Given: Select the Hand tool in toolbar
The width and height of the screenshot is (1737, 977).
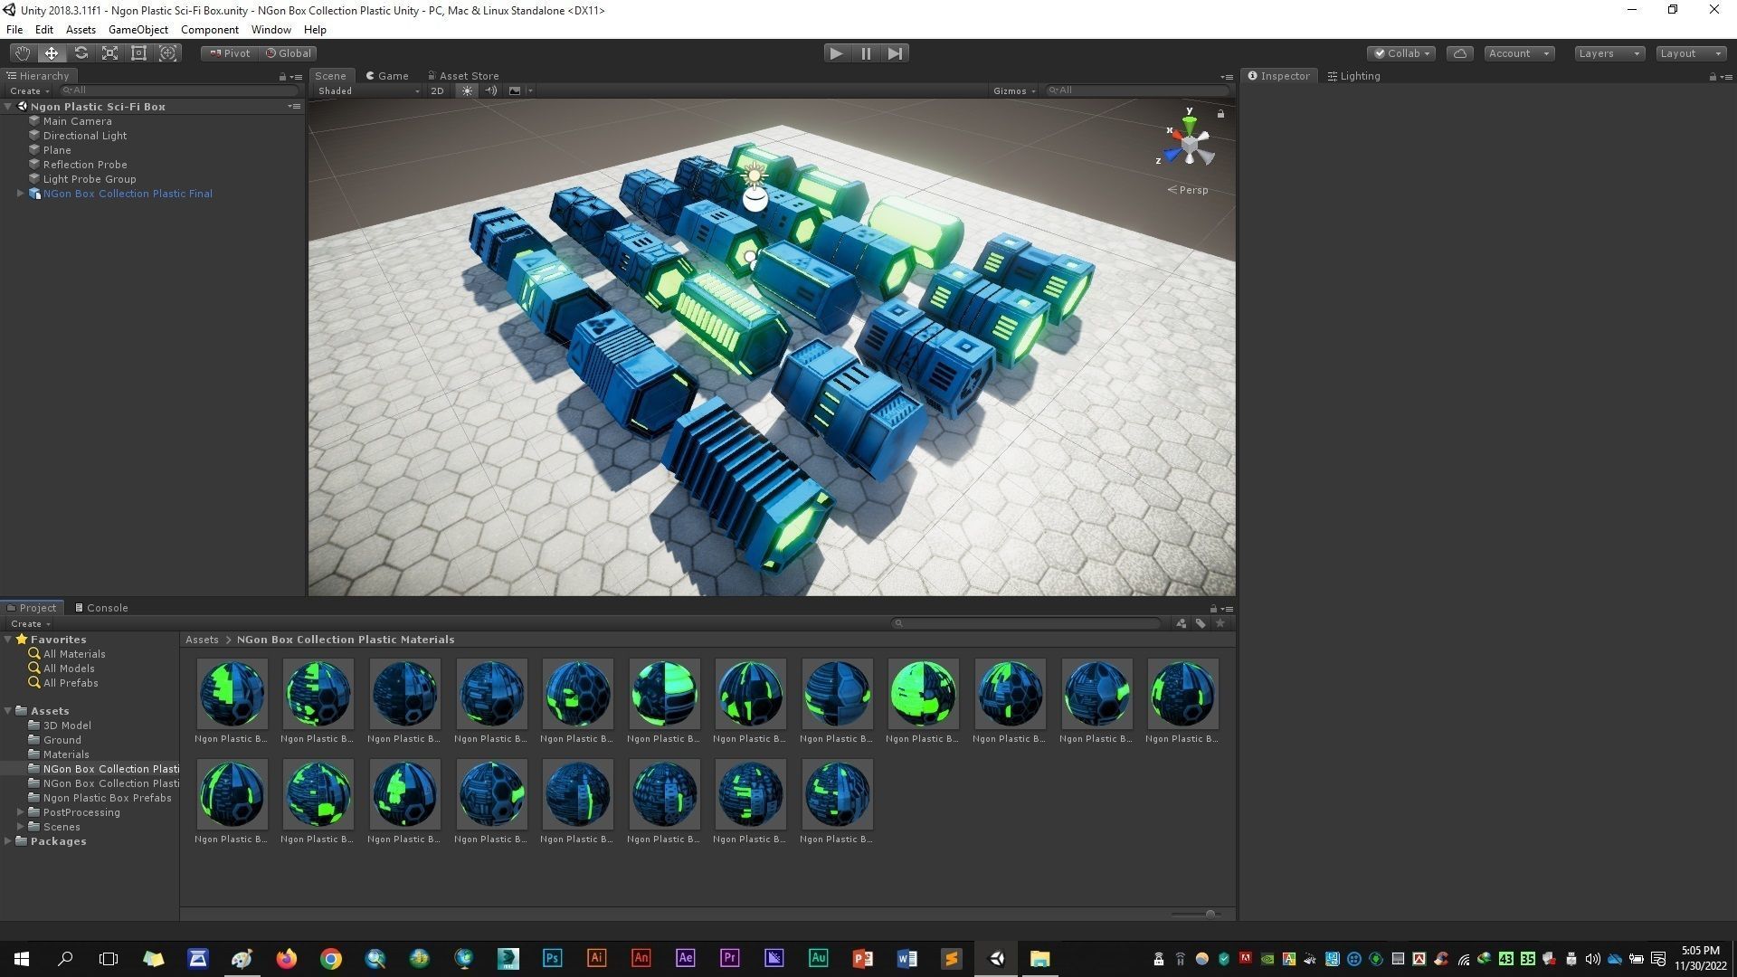Looking at the screenshot, I should [22, 53].
